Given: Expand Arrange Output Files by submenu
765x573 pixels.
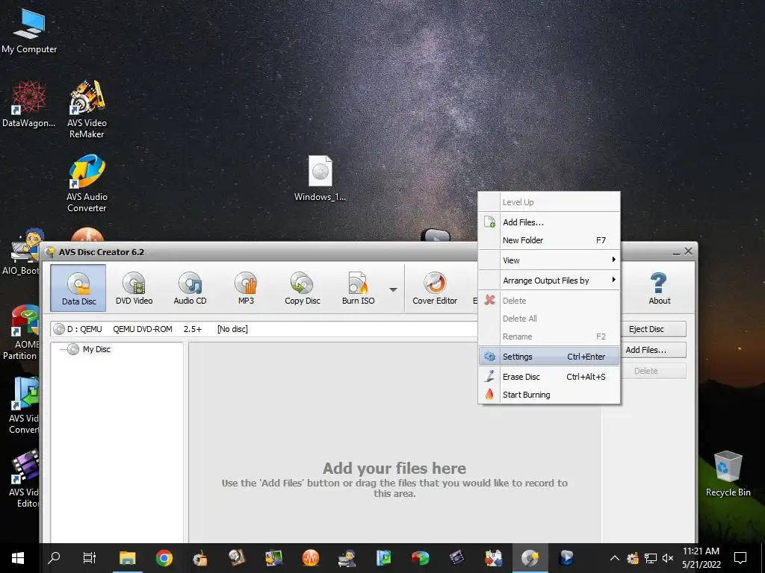Looking at the screenshot, I should [549, 281].
